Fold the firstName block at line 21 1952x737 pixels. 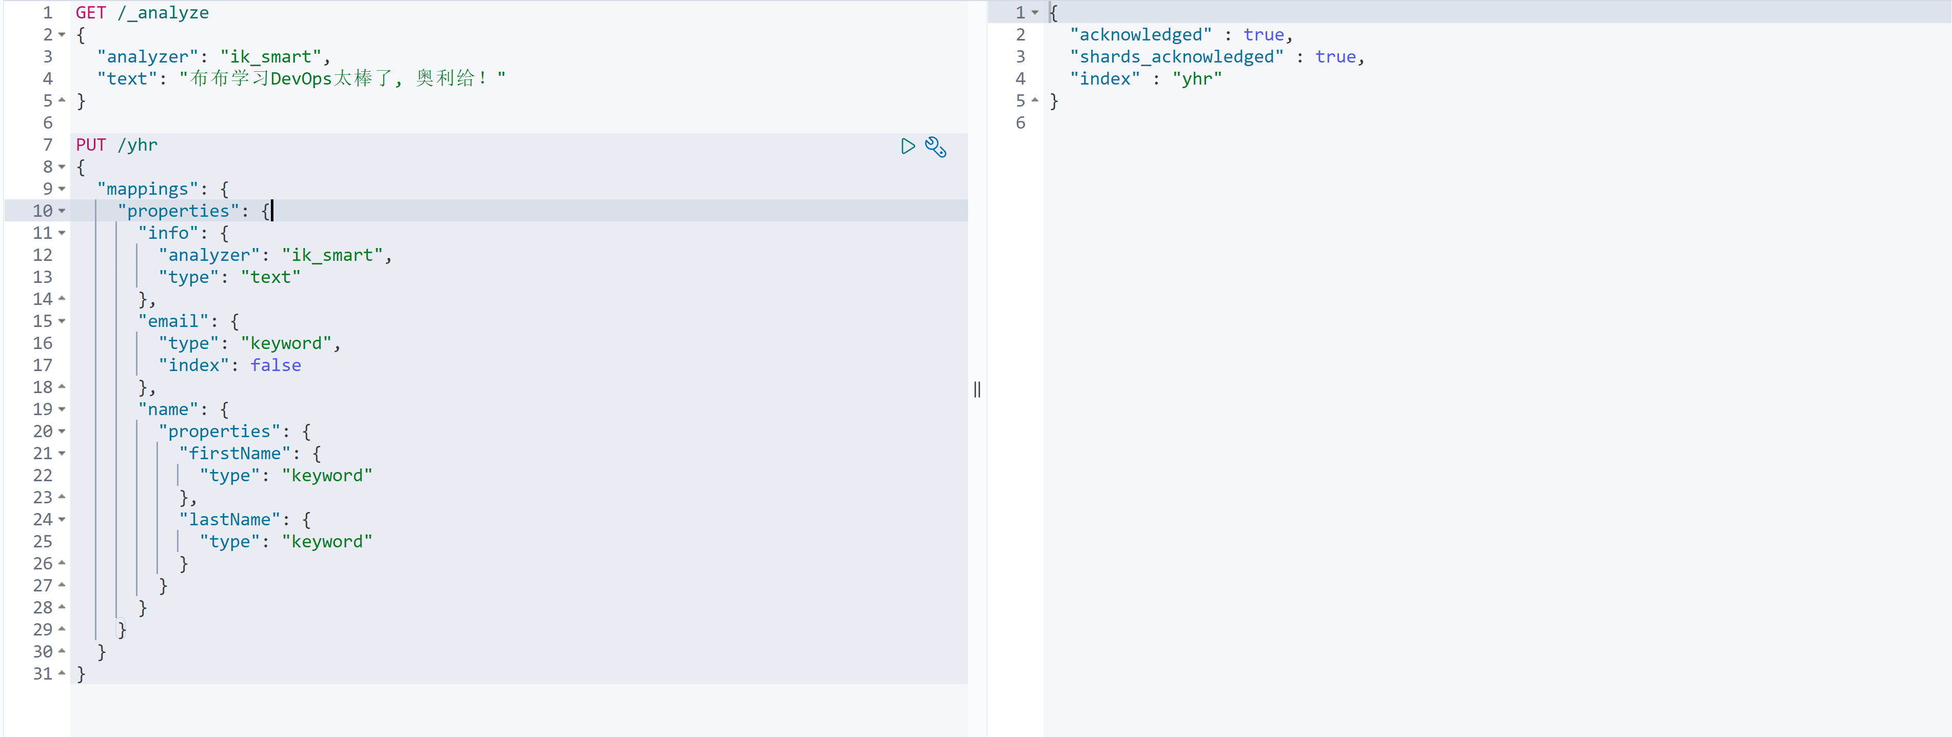tap(62, 454)
